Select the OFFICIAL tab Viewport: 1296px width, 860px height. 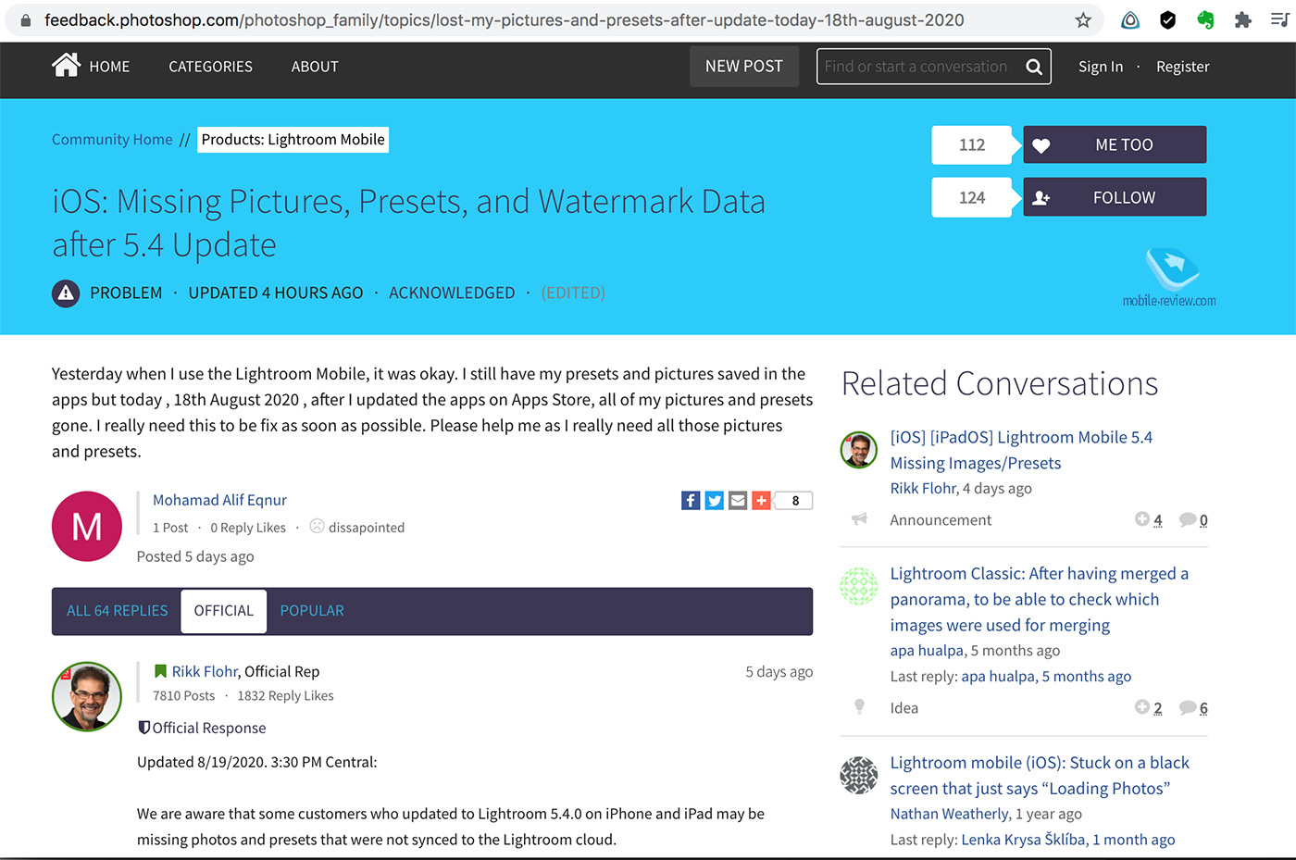224,611
